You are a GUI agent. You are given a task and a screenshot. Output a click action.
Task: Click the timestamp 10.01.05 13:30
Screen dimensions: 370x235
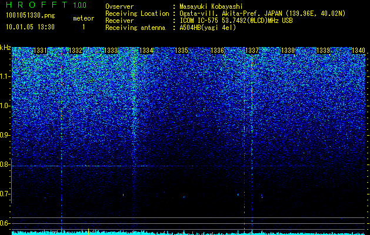point(30,27)
